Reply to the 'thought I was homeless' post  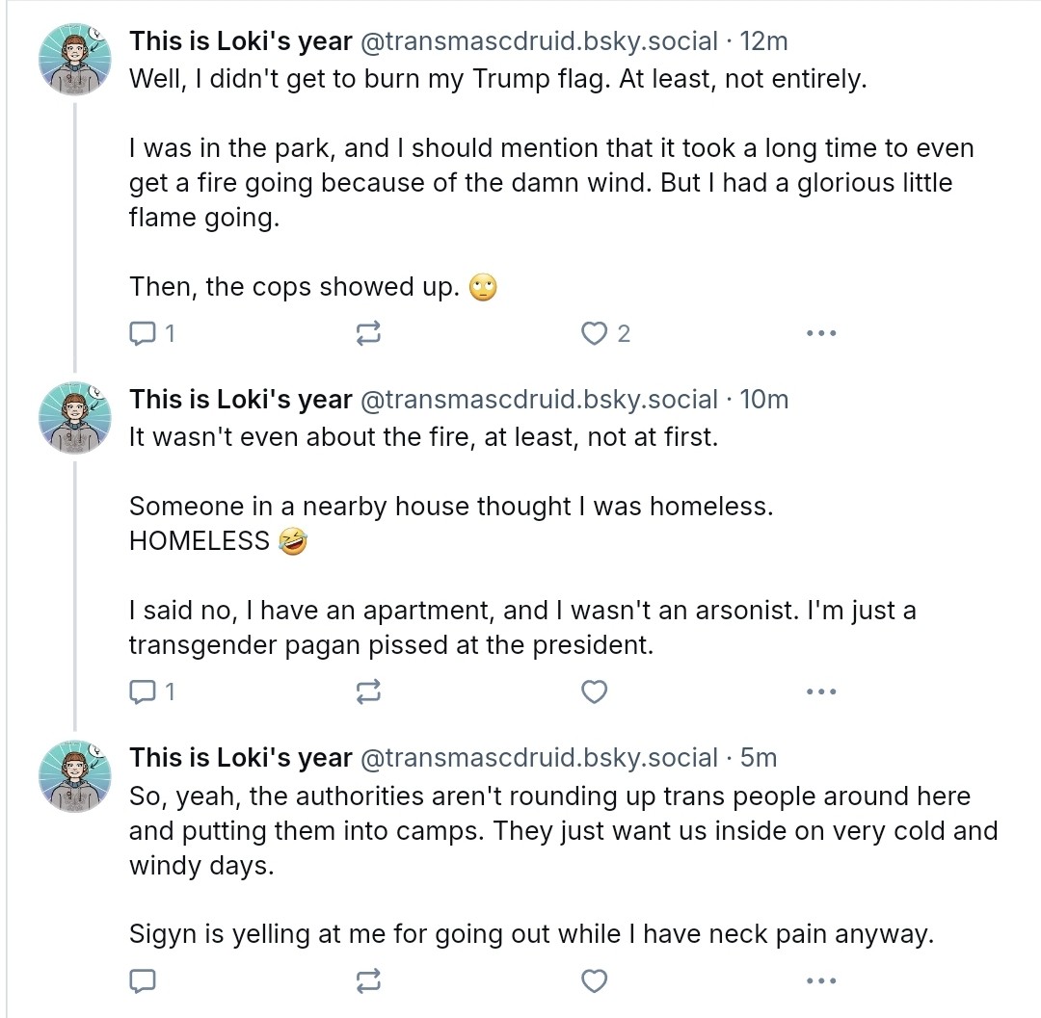coord(143,692)
